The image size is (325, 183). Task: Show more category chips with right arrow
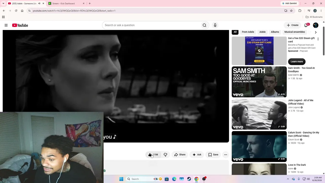pos(316,32)
